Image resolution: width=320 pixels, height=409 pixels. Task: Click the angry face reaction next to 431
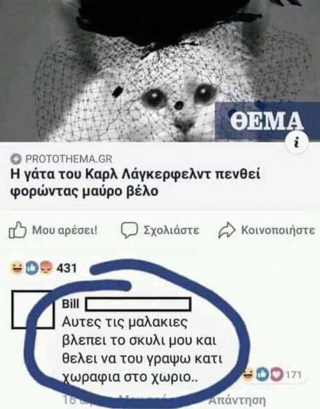[x=46, y=268]
